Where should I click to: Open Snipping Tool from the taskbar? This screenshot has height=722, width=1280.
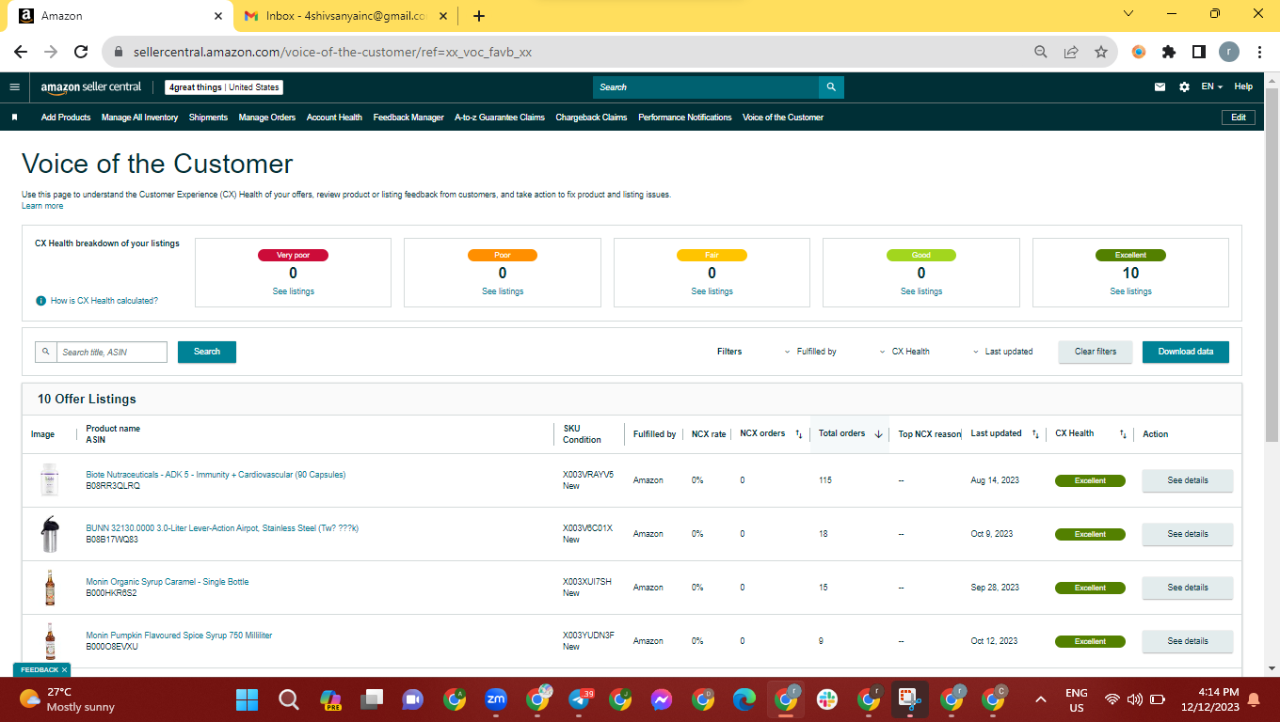[x=910, y=699]
